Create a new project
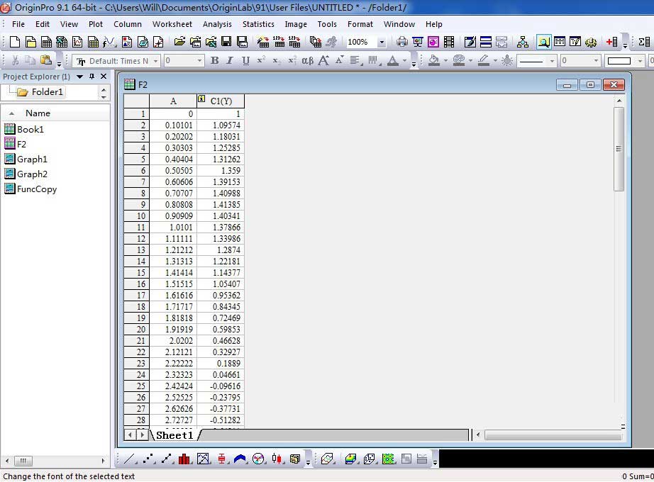Viewport: 654px width, 482px height. [15, 42]
